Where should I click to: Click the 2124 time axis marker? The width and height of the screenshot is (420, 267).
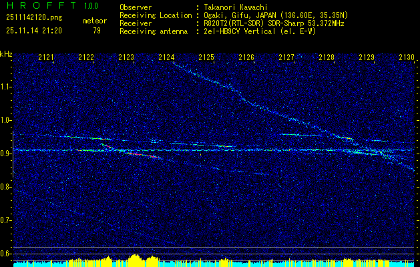166,57
